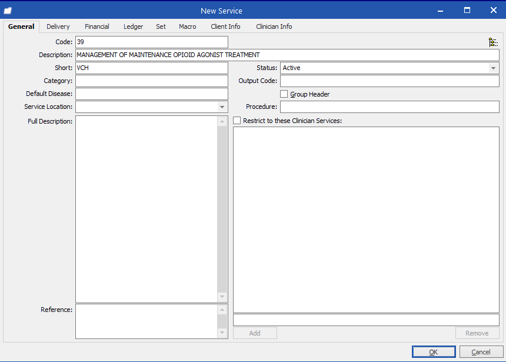This screenshot has width=506, height=362.
Task: Click inside the Full Description text area
Action: click(147, 210)
